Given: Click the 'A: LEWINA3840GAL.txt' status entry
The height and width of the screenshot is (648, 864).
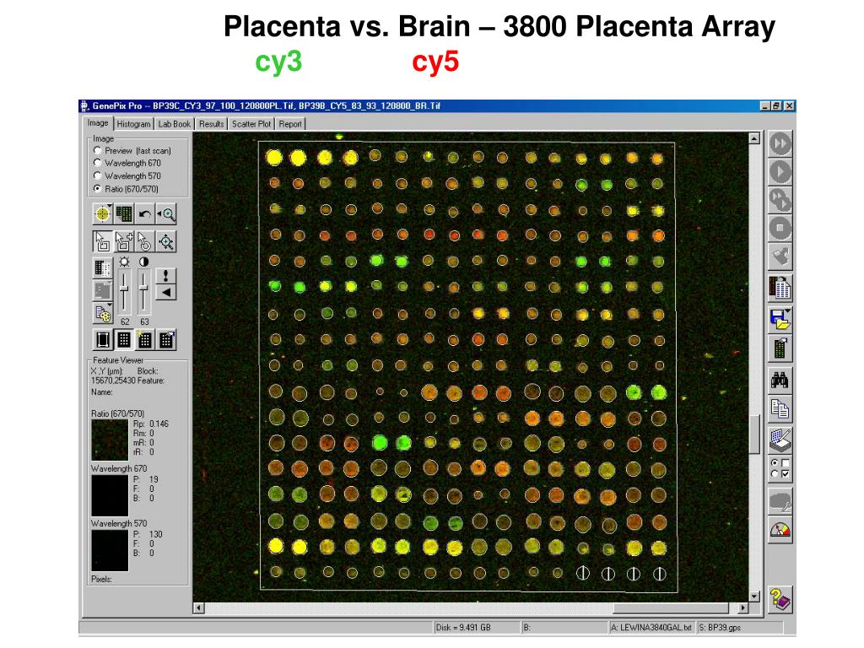Looking at the screenshot, I should [x=651, y=628].
